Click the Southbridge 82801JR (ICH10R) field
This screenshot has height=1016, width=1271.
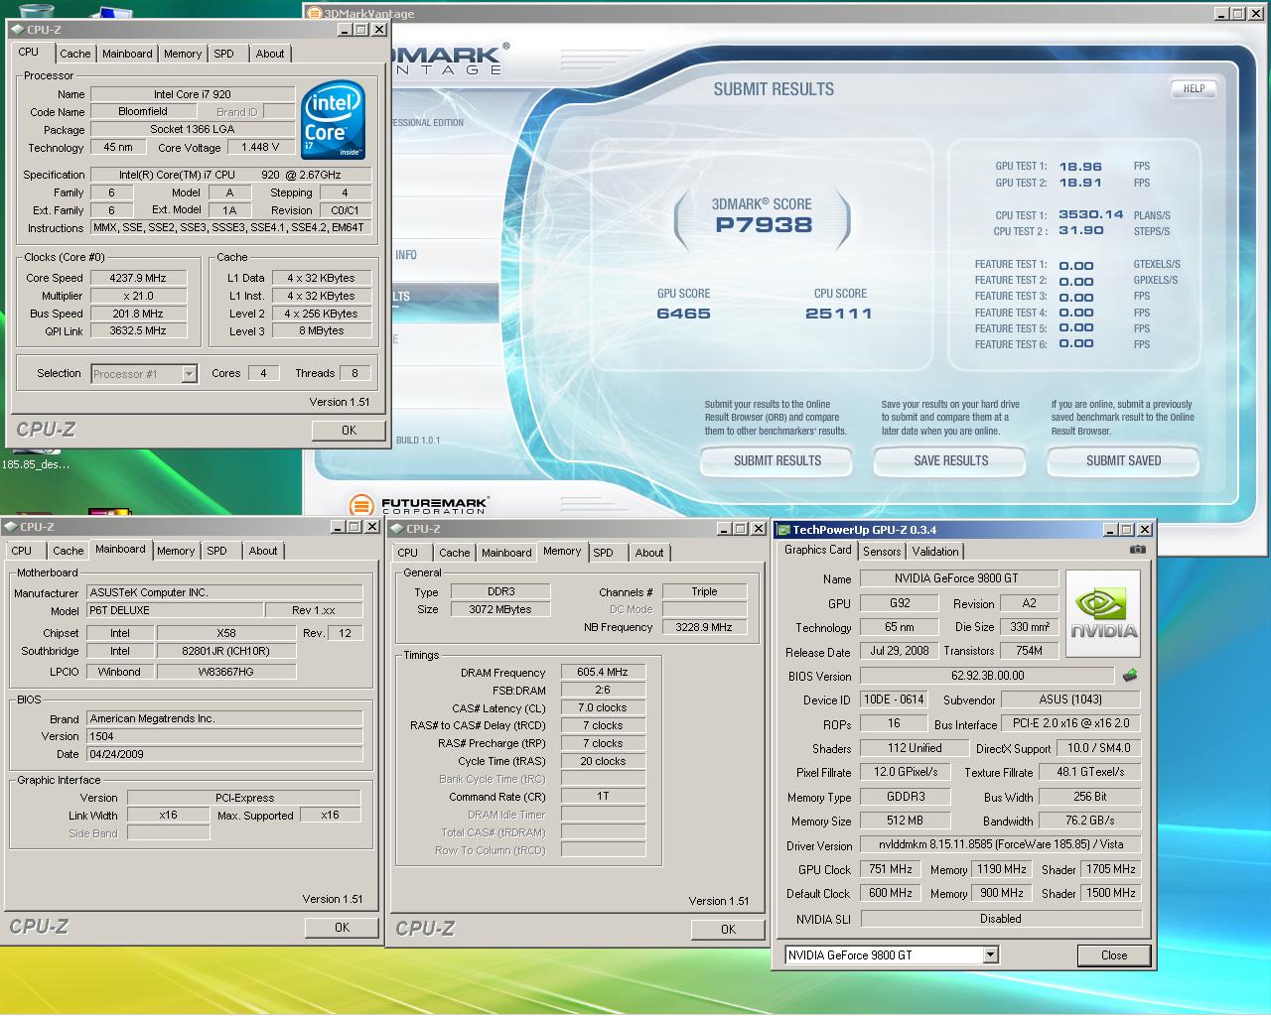click(x=226, y=651)
